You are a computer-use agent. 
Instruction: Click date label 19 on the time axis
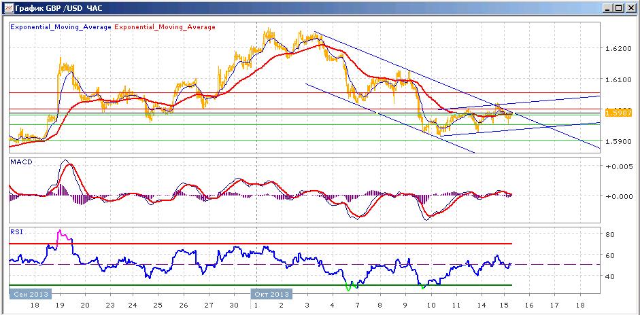click(60, 305)
